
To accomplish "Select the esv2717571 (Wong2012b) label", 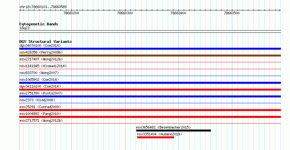I will pyautogui.click(x=41, y=120).
